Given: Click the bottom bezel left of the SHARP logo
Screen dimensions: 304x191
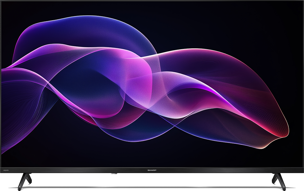Looking at the screenshot, I should [84, 170].
